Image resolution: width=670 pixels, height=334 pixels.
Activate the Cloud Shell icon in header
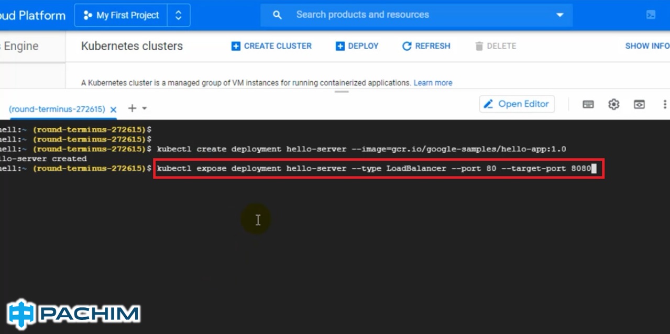coord(651,15)
